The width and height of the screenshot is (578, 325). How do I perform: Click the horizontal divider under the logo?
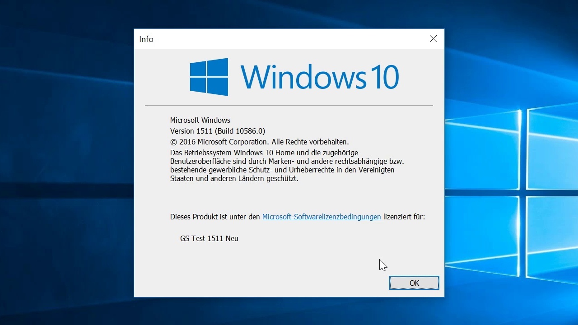[288, 105]
